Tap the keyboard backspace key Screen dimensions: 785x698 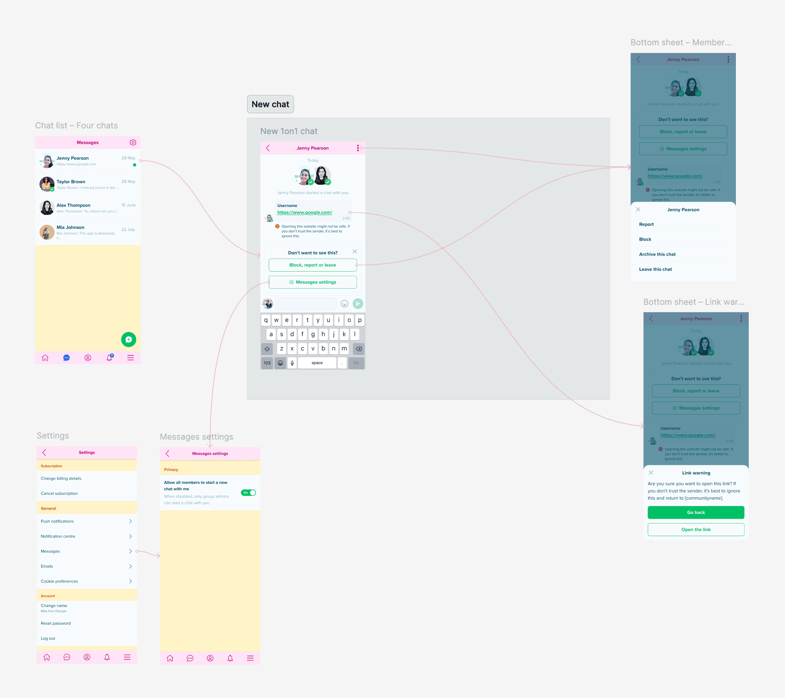[x=359, y=349]
